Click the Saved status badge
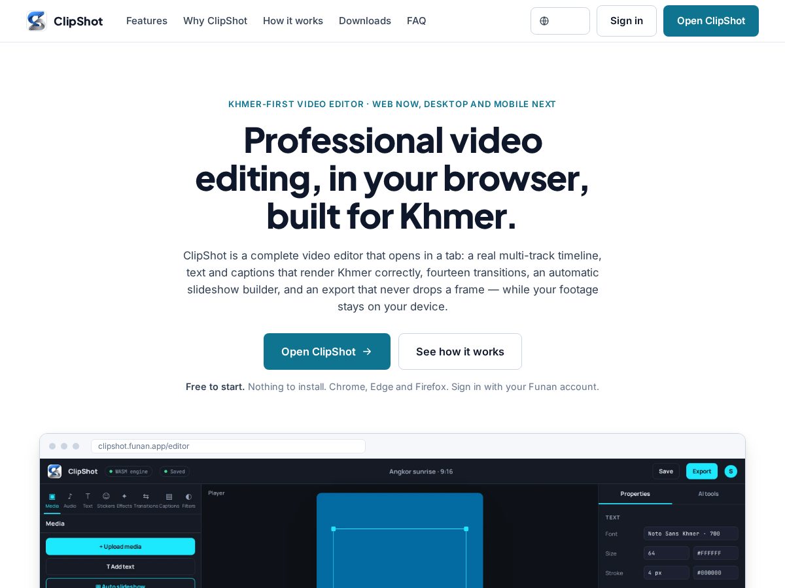Image resolution: width=785 pixels, height=588 pixels. [x=175, y=471]
